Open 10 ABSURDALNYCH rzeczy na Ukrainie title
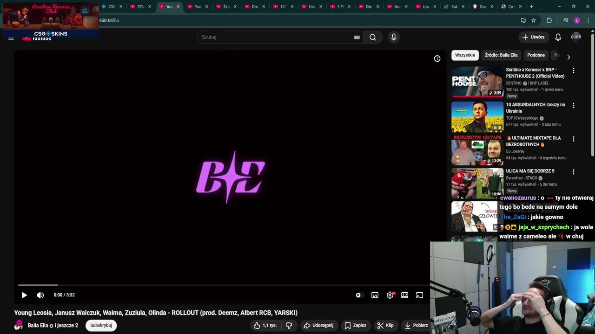Image resolution: width=595 pixels, height=334 pixels. pos(535,108)
